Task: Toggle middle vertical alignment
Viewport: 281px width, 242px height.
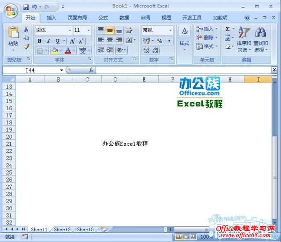Action: tap(110, 30)
